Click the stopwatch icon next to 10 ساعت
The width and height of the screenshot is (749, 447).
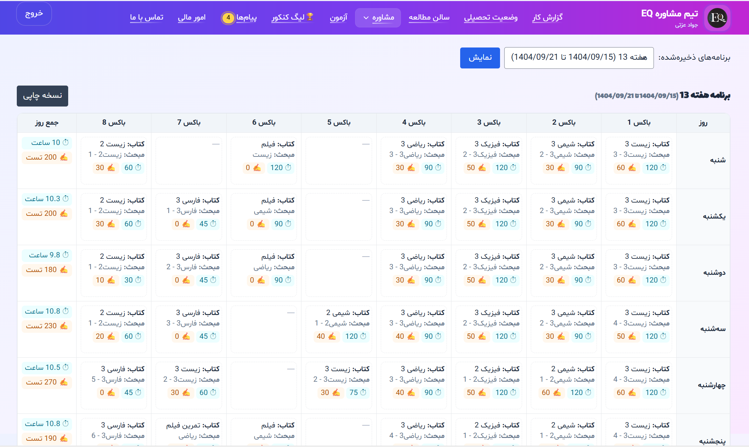(66, 142)
